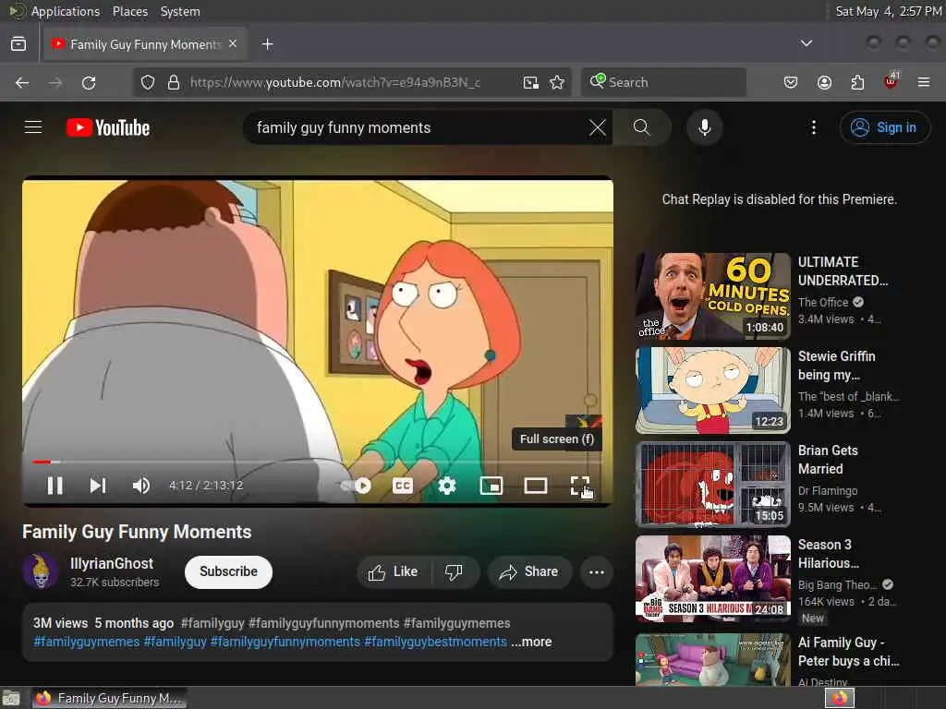Viewport: 946px width, 709px height.
Task: Pause the video with the pause button
Action: [x=55, y=486]
